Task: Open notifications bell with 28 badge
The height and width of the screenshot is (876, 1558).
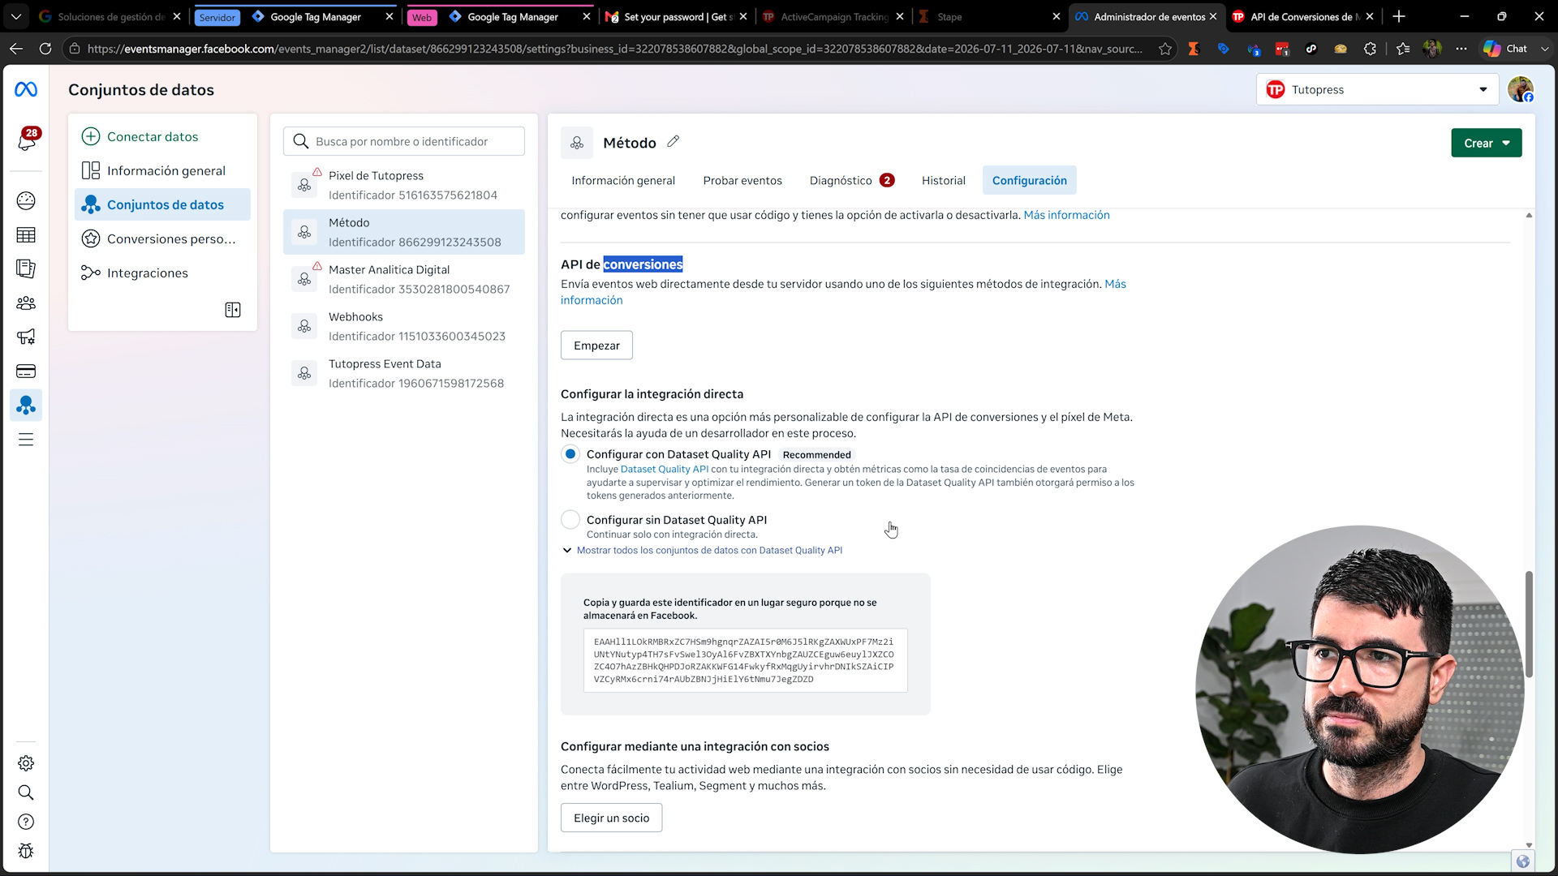Action: (26, 140)
